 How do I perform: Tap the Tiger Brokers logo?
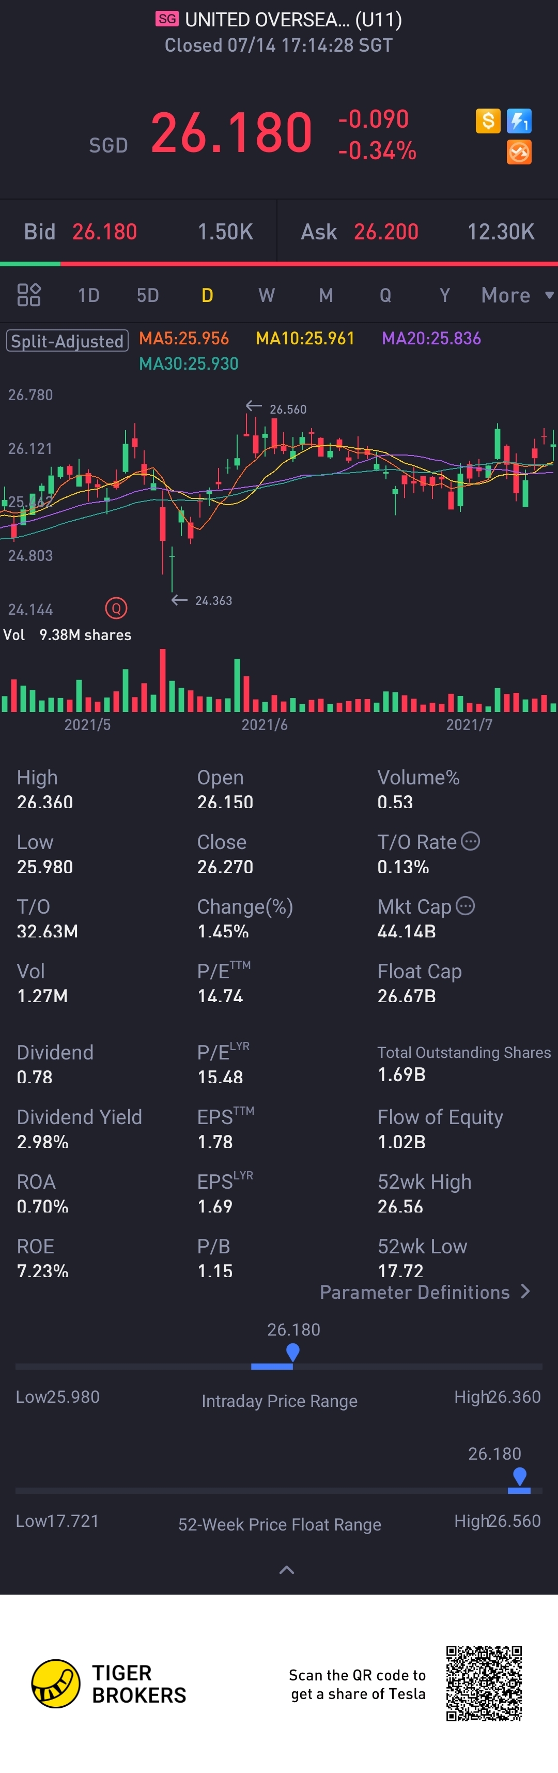coord(110,1684)
